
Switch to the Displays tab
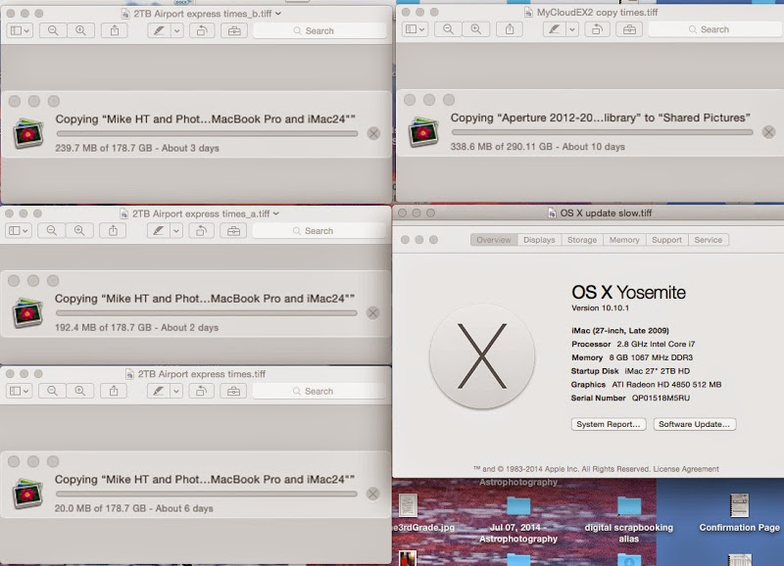[x=539, y=240]
